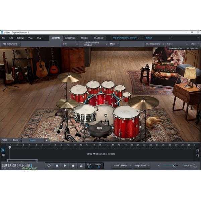Switch to the DRUMS tab

tap(56, 38)
